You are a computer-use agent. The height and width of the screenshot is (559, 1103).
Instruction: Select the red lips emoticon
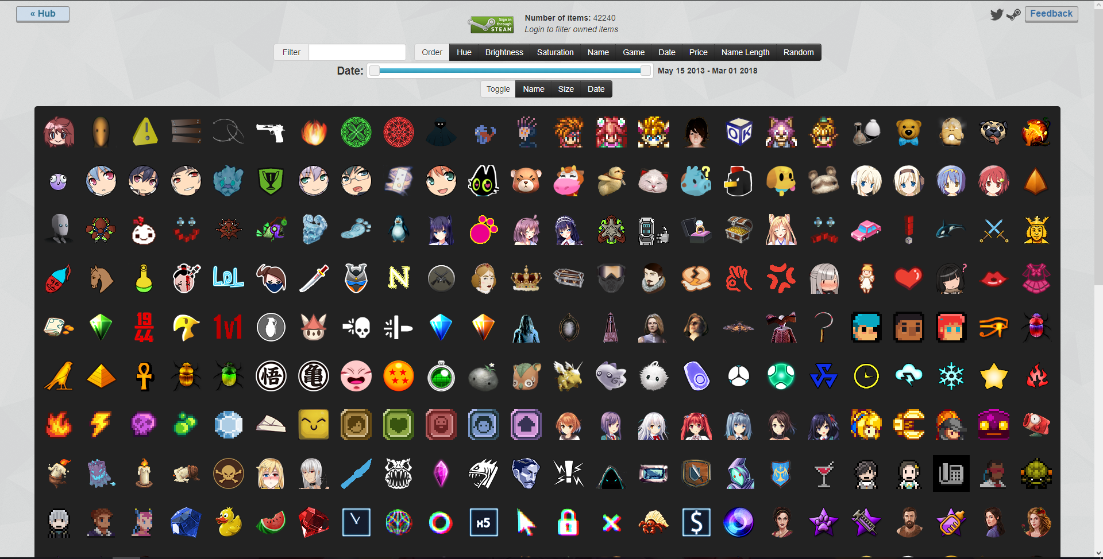coord(994,279)
